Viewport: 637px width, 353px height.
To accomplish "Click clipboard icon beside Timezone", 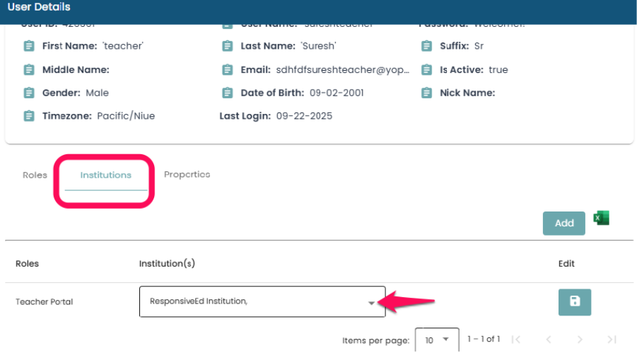I will 28,116.
